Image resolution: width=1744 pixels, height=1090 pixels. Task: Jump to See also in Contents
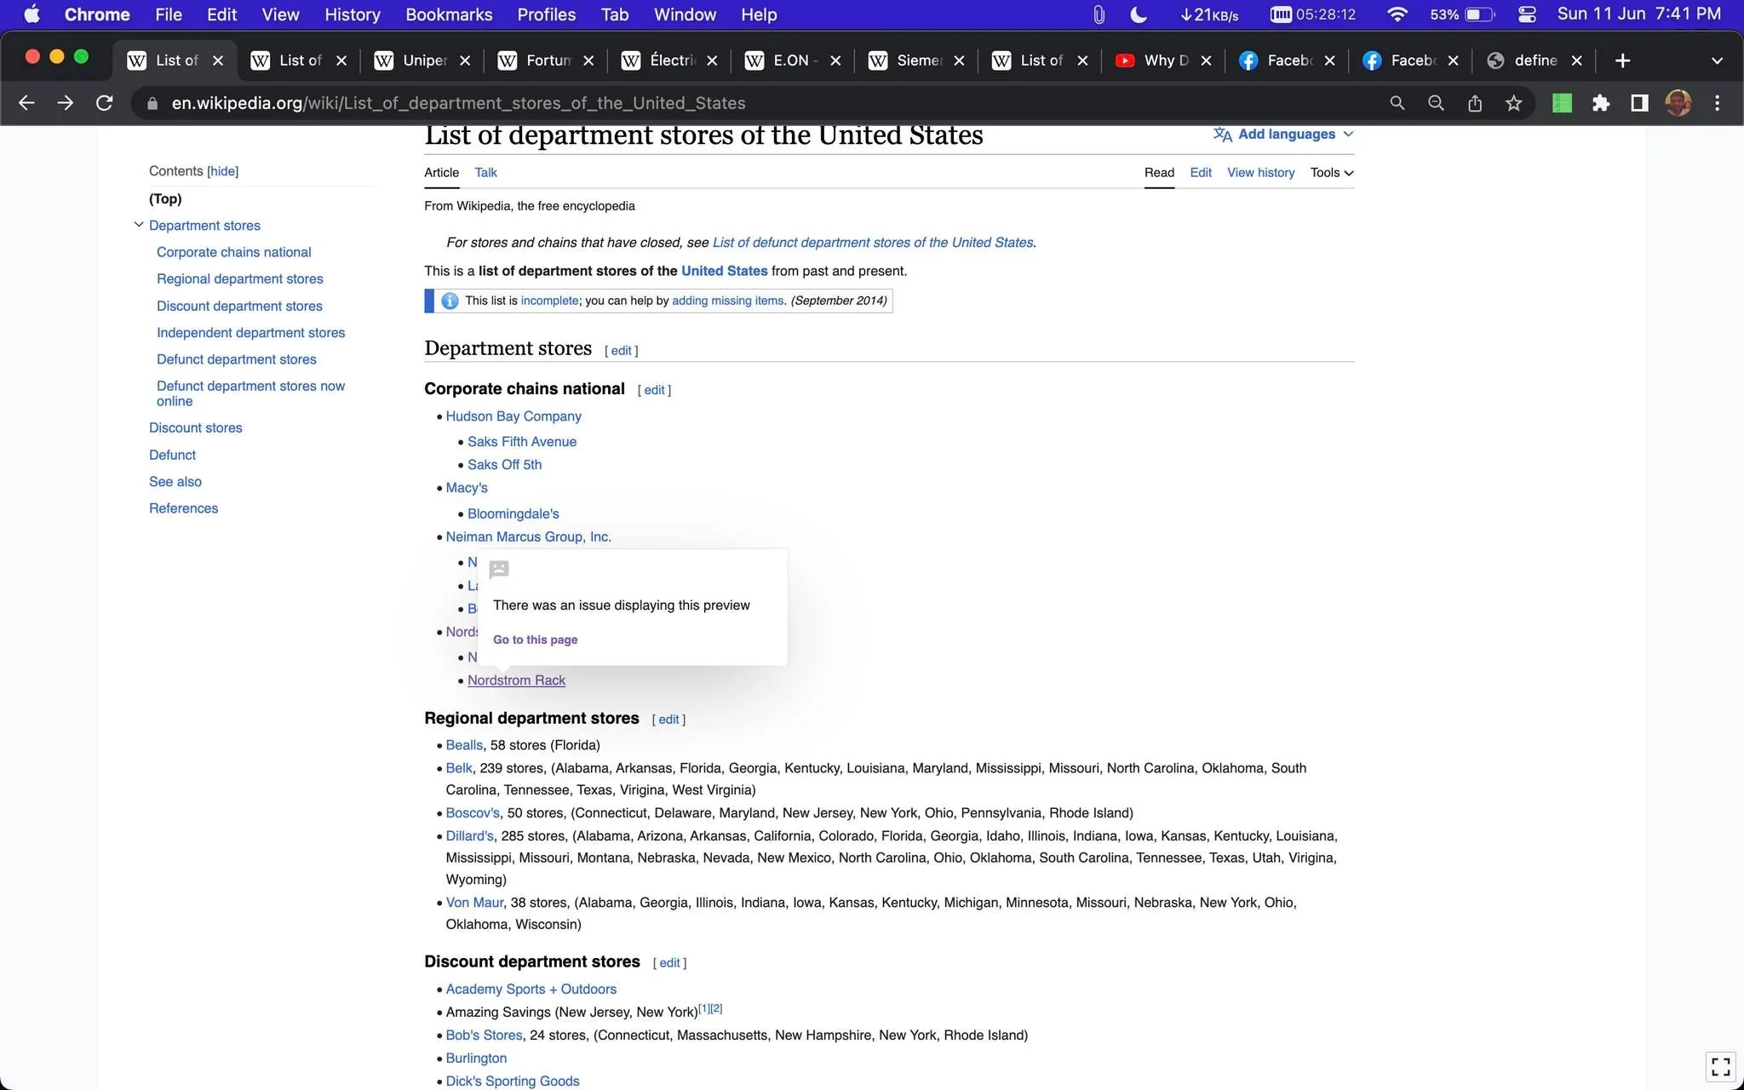point(175,482)
